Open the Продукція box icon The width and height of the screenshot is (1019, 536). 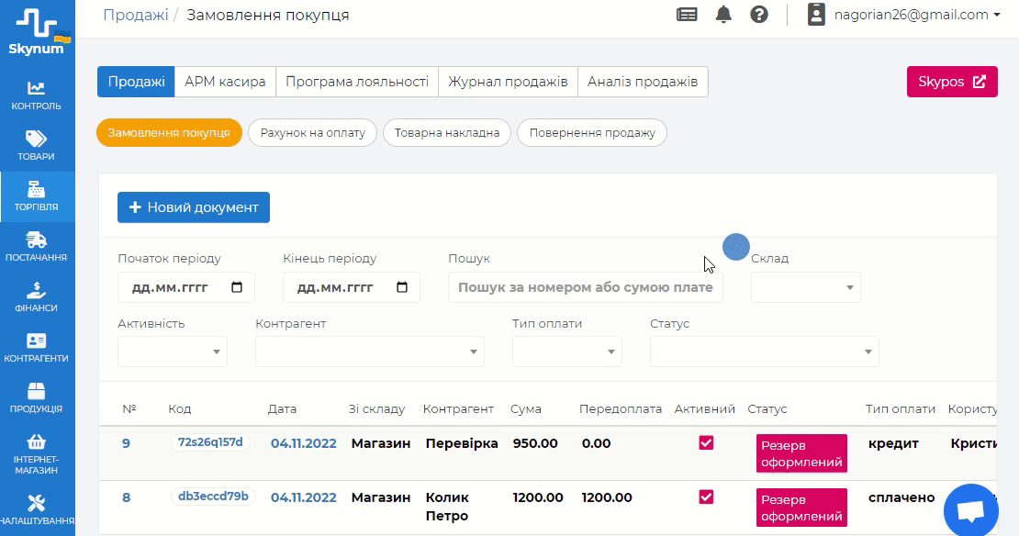[x=37, y=392]
